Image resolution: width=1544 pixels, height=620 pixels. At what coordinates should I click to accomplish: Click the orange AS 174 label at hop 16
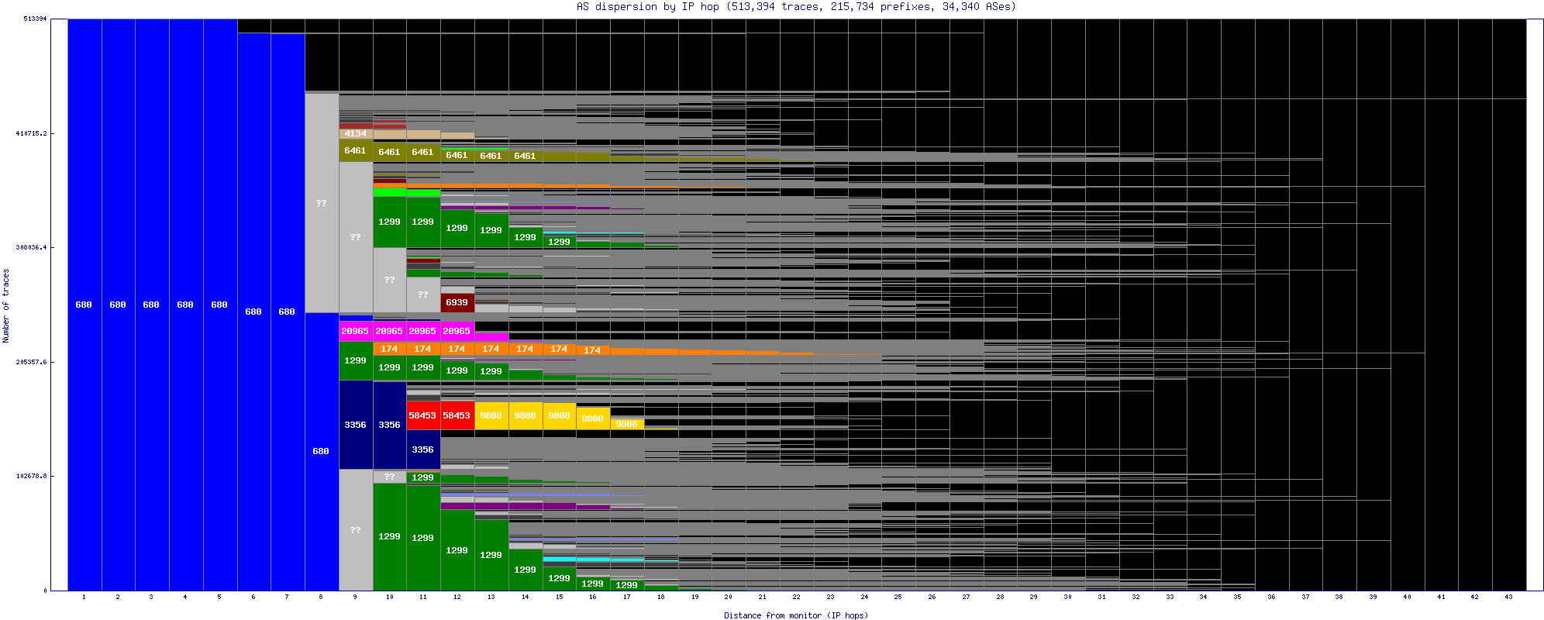[x=593, y=350]
